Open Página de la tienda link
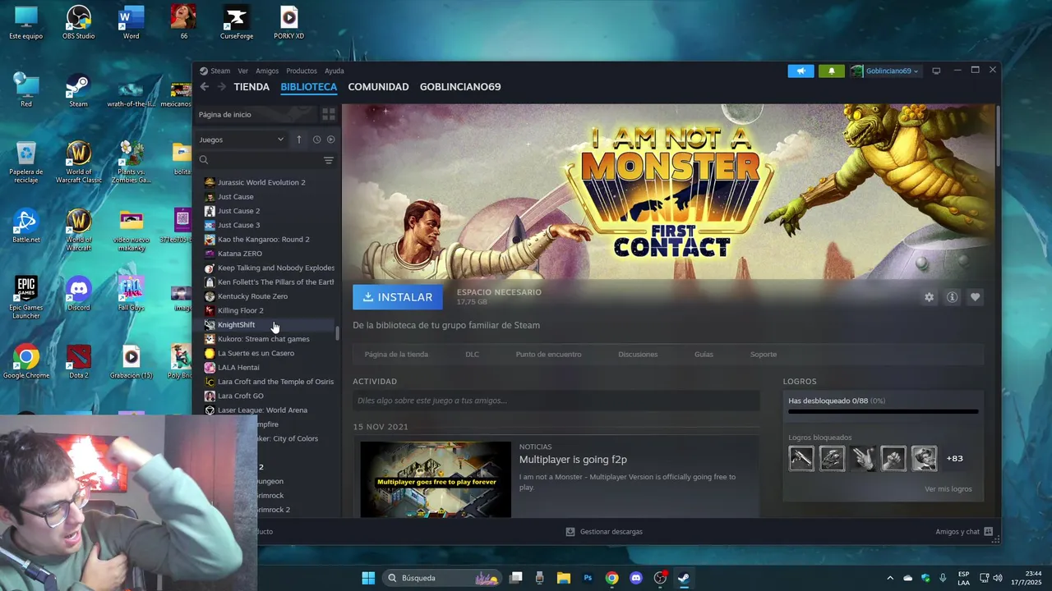The width and height of the screenshot is (1052, 591). click(x=396, y=355)
